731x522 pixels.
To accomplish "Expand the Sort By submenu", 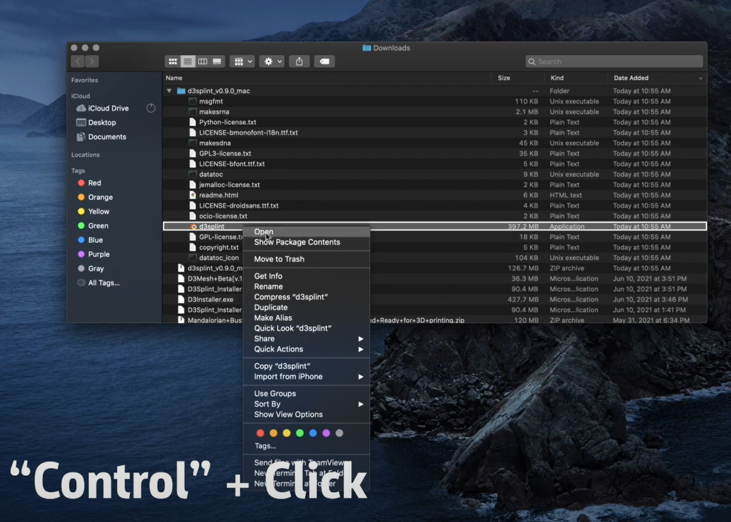I will pos(306,404).
